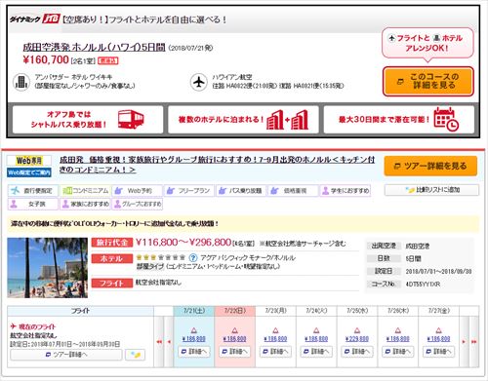Add tour to comparison list button
Viewport: 488px width, 381px height.
pos(431,190)
